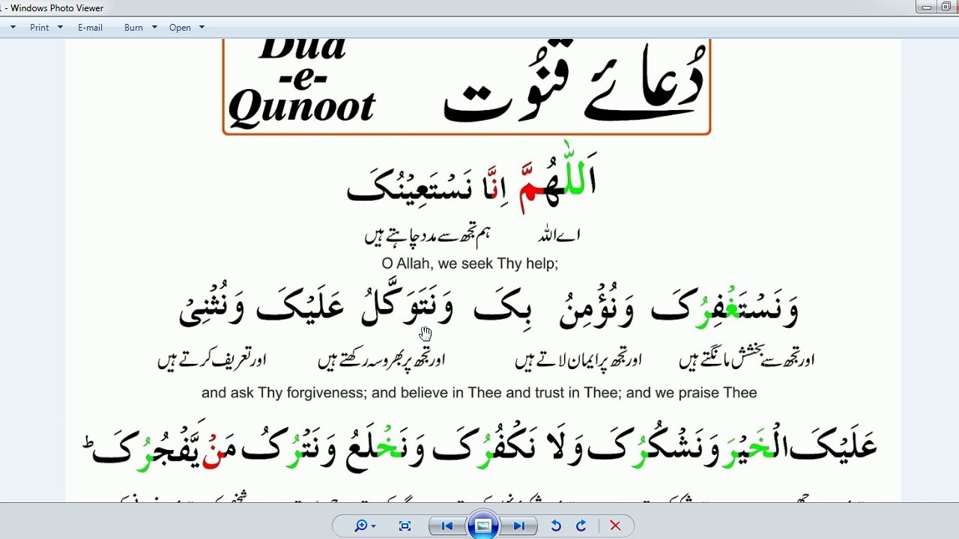
Task: Expand the Open dropdown arrow
Action: [202, 28]
